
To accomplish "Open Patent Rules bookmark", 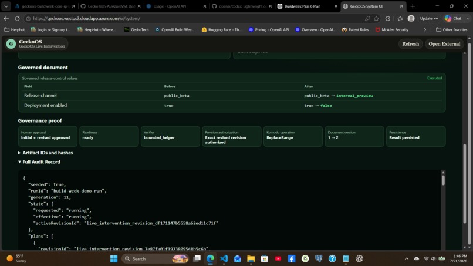I will (x=356, y=29).
